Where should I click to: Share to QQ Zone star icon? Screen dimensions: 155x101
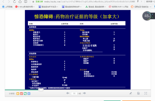pos(18,93)
